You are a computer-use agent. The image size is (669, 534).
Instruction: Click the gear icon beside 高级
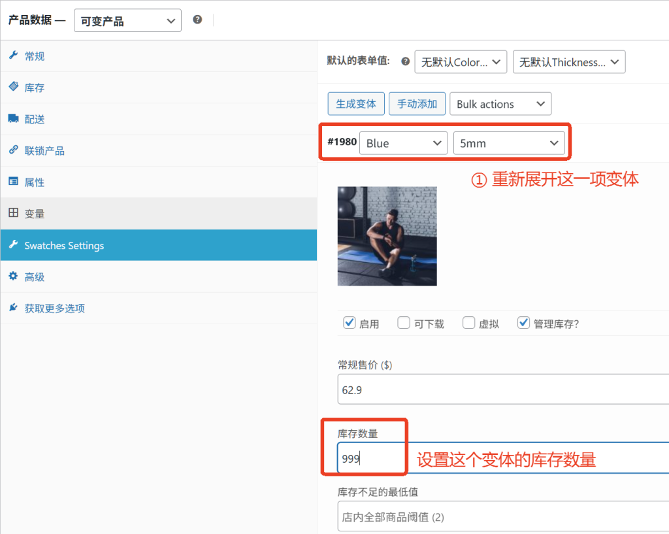pyautogui.click(x=13, y=276)
